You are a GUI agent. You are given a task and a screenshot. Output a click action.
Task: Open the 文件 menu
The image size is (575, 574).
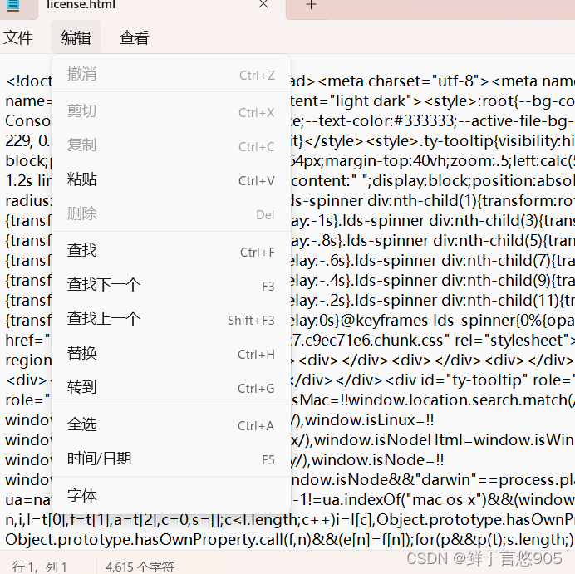coord(18,37)
